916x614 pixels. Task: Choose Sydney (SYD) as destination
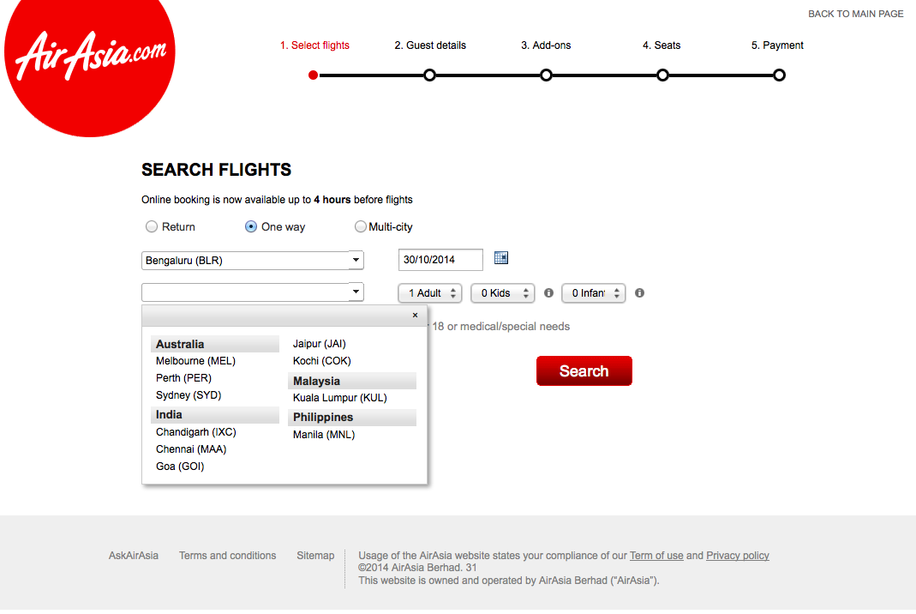(x=189, y=395)
